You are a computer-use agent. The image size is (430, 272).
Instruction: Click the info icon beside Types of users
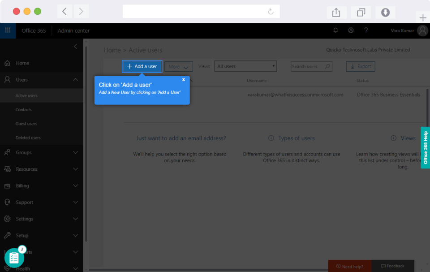click(271, 138)
